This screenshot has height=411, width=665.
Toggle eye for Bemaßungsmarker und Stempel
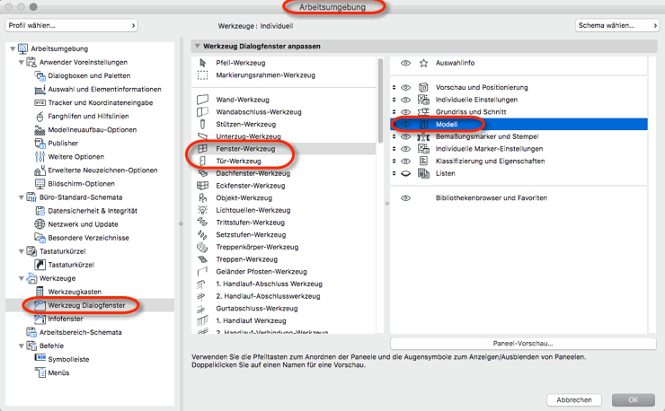406,136
